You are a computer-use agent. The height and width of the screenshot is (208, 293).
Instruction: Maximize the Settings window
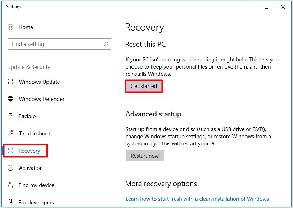pos(266,7)
